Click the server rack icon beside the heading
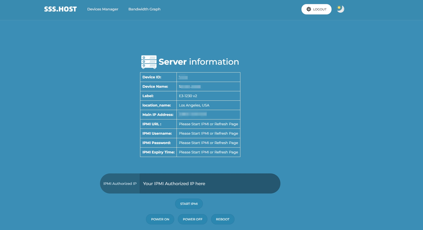 (x=149, y=62)
